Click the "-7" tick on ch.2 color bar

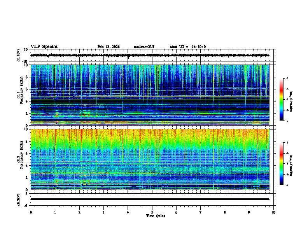pyautogui.click(x=287, y=185)
